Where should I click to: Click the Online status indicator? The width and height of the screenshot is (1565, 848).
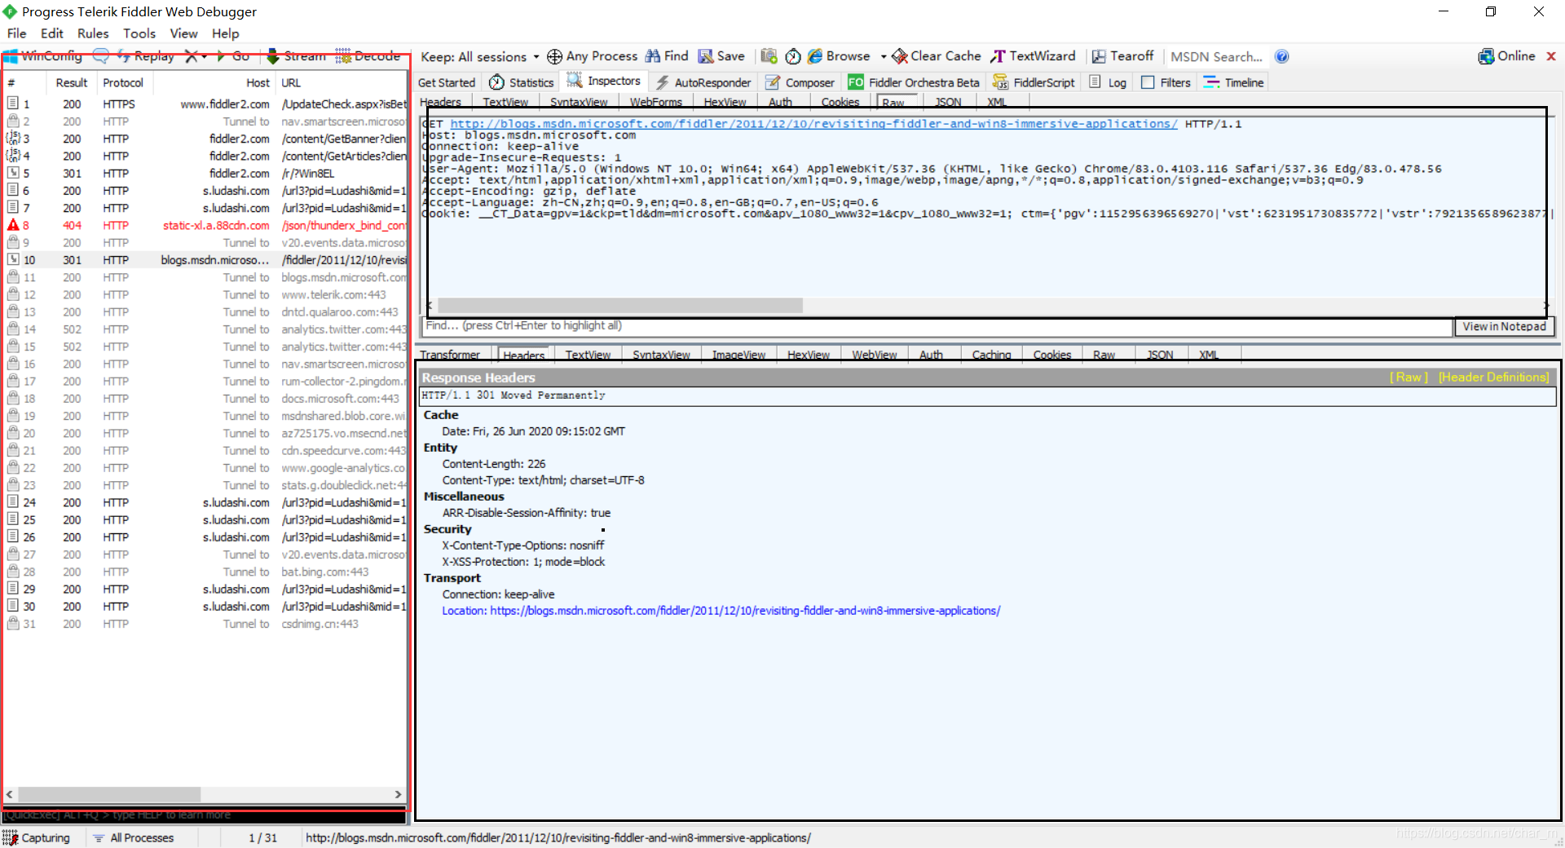tap(1506, 56)
